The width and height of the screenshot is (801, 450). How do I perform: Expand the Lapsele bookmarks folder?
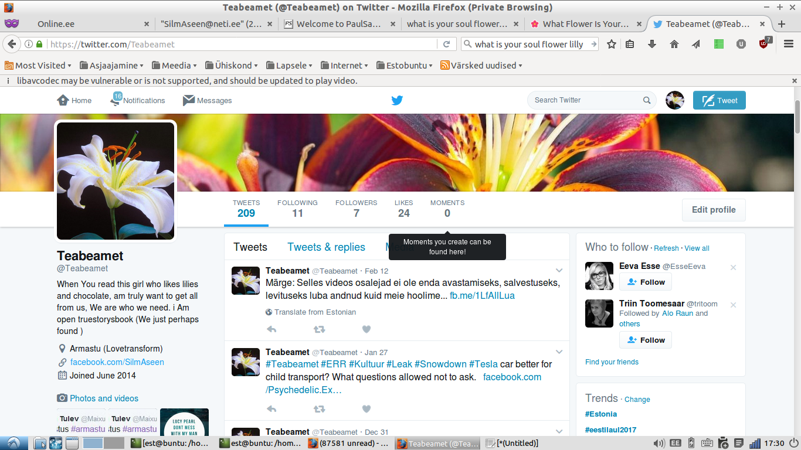pyautogui.click(x=289, y=66)
